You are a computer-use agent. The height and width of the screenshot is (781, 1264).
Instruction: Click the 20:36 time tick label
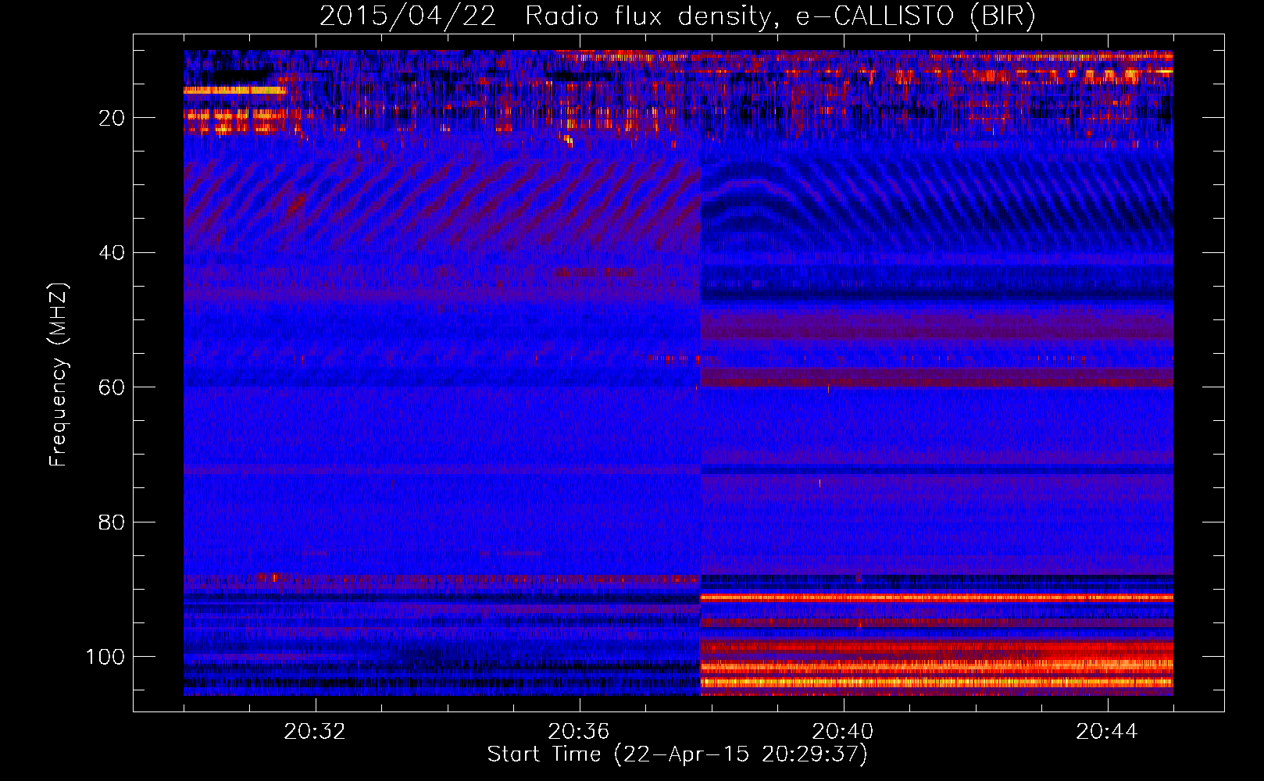point(579,732)
